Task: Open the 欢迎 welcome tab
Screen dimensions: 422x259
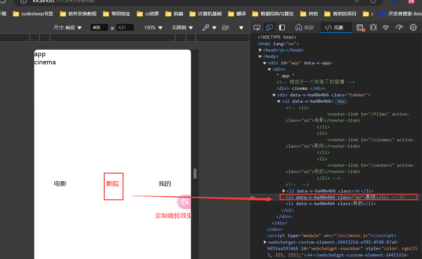Action: (x=304, y=28)
